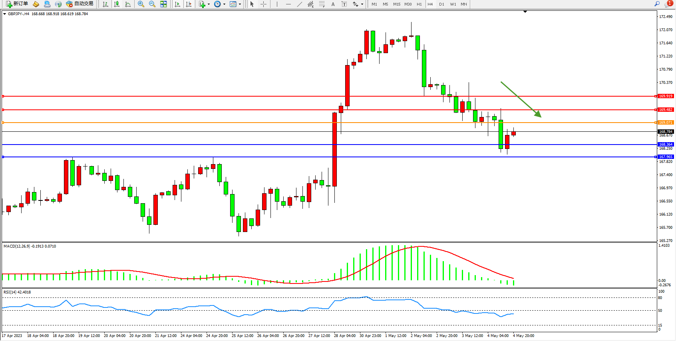Image resolution: width=676 pixels, height=341 pixels.
Task: Select the crosshair tool
Action: pyautogui.click(x=264, y=4)
